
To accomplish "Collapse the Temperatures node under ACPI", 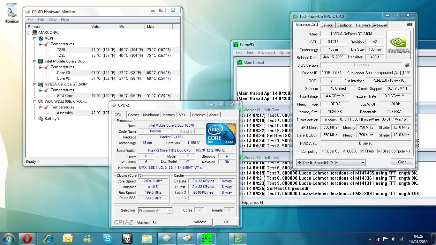I will (x=41, y=44).
